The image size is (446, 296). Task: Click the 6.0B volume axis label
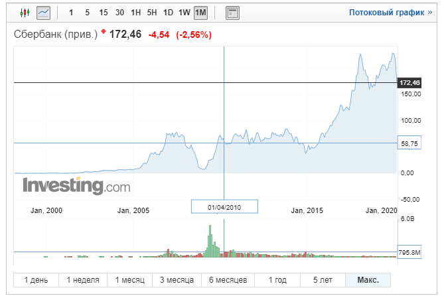[408, 218]
